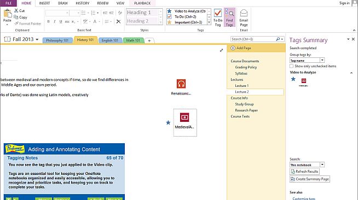Viewport: 358px width, 200px height.
Task: Add a new section with plus tab
Action: point(149,40)
